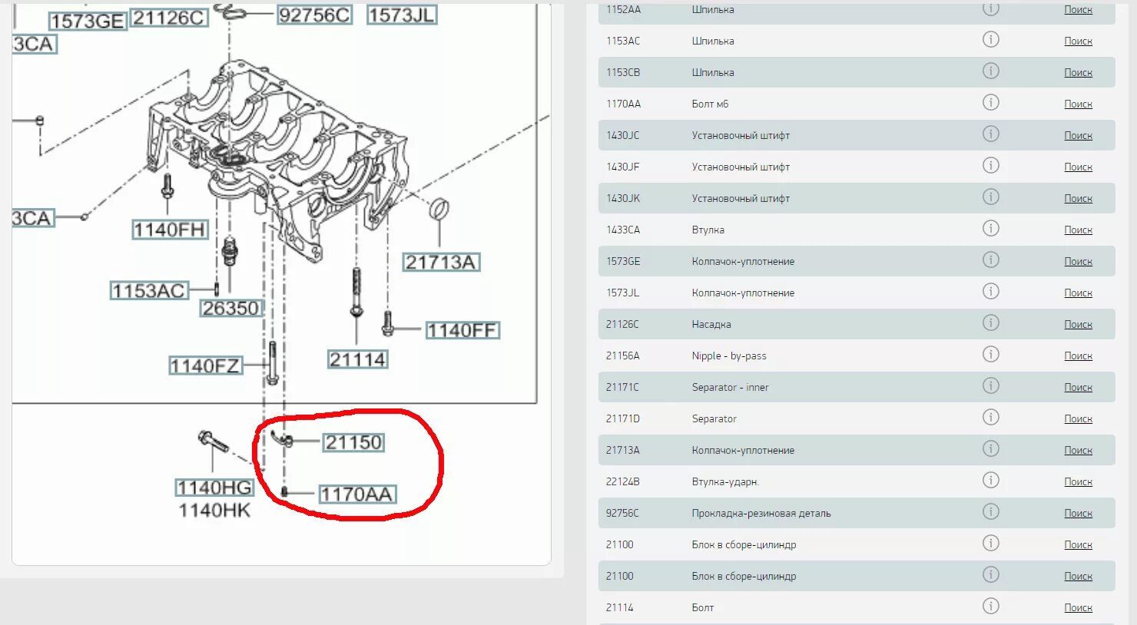Click Поиск link for 1153CB
1137x625 pixels.
[x=1078, y=73]
